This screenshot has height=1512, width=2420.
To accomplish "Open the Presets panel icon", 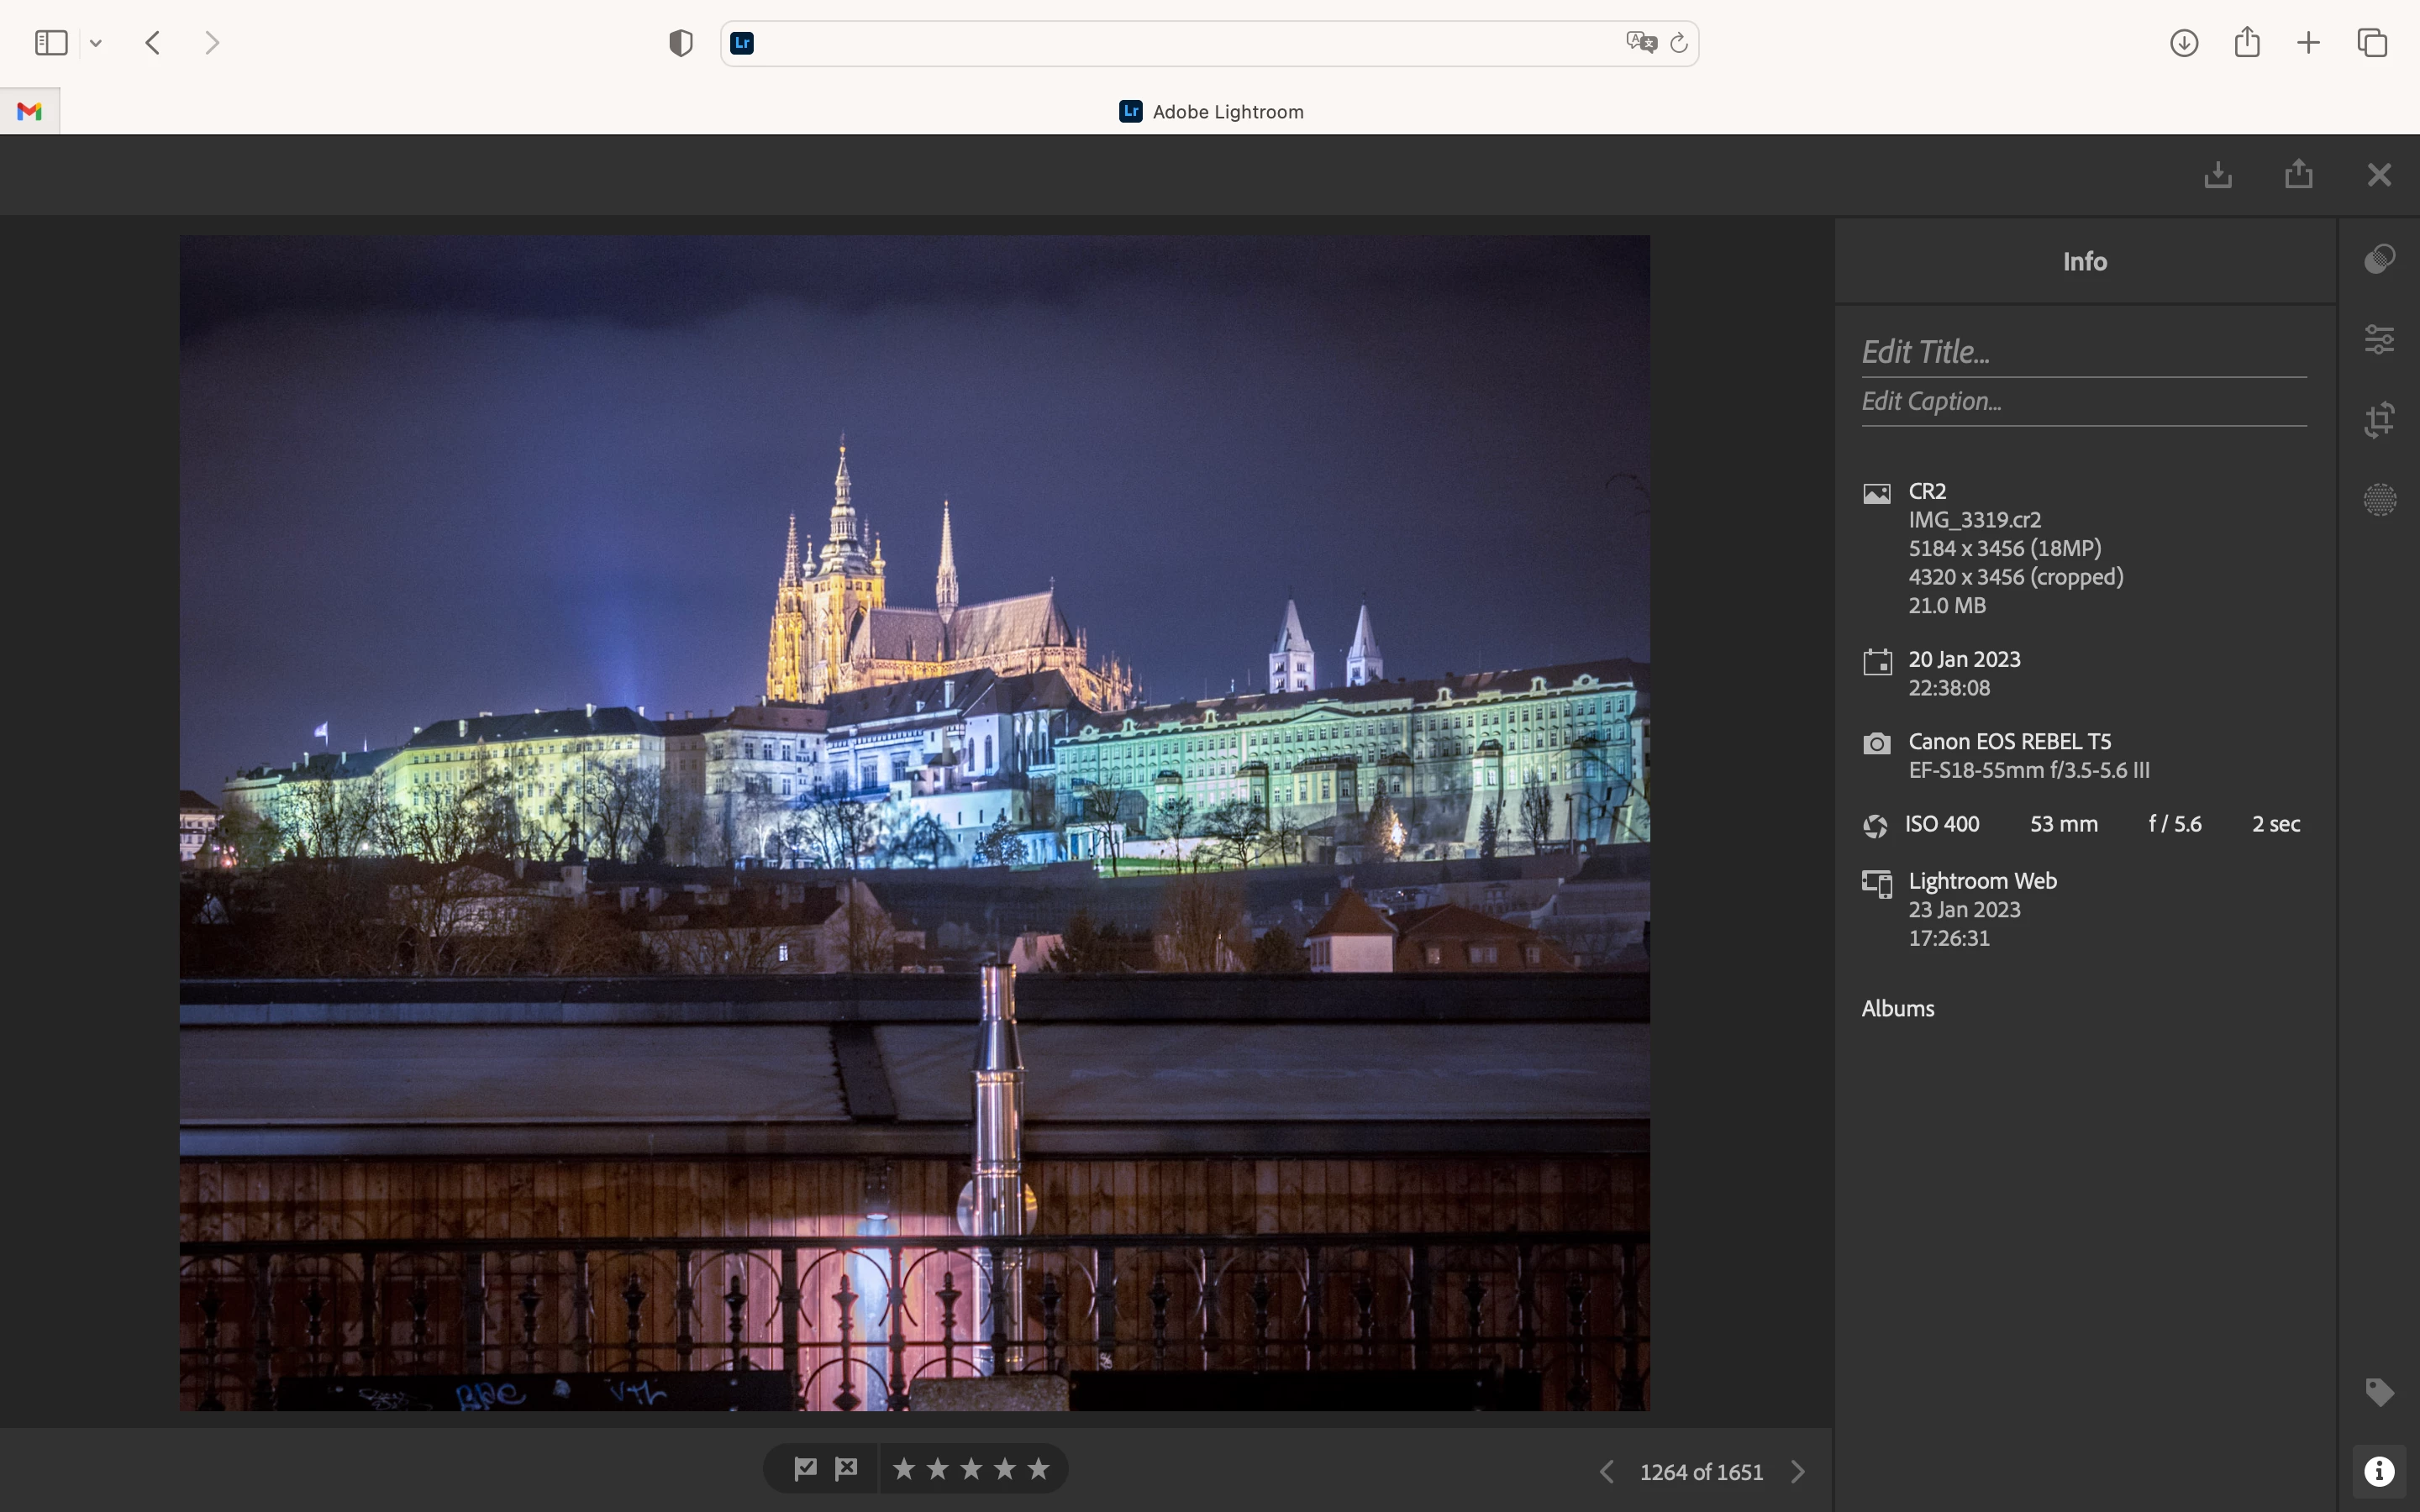I will (2379, 259).
